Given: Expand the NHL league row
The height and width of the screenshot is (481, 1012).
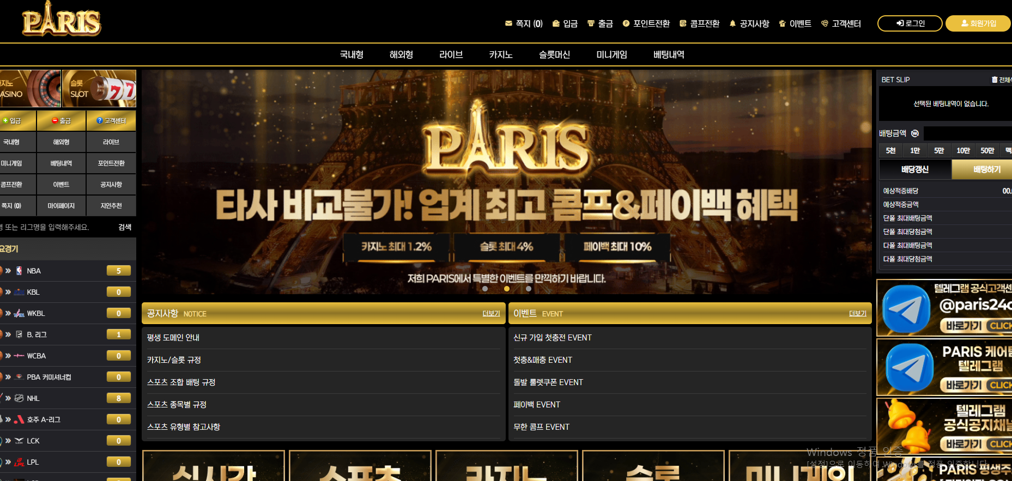Looking at the screenshot, I should point(67,398).
